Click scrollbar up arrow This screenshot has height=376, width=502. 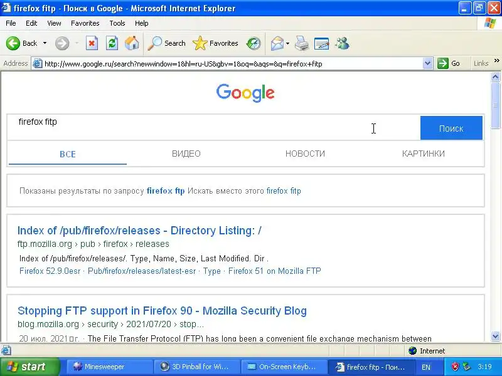[495, 77]
